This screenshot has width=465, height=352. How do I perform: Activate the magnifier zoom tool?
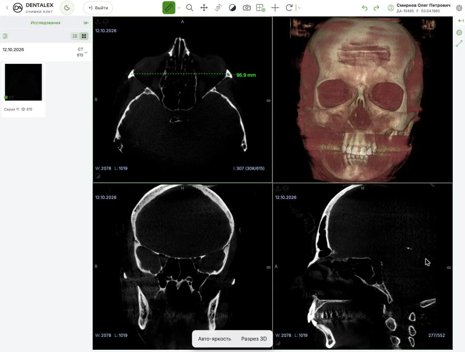tap(190, 8)
